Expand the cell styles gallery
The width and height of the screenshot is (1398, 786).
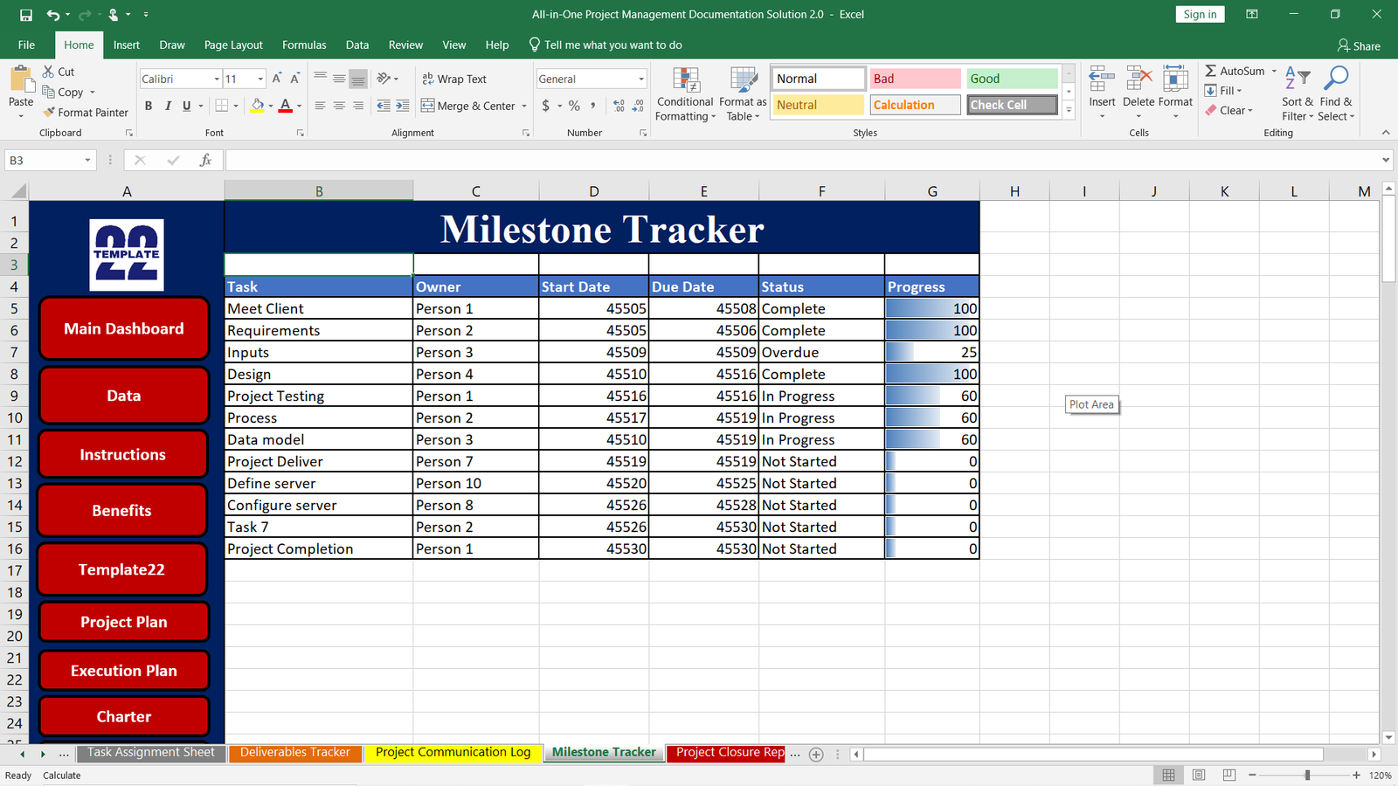point(1069,110)
